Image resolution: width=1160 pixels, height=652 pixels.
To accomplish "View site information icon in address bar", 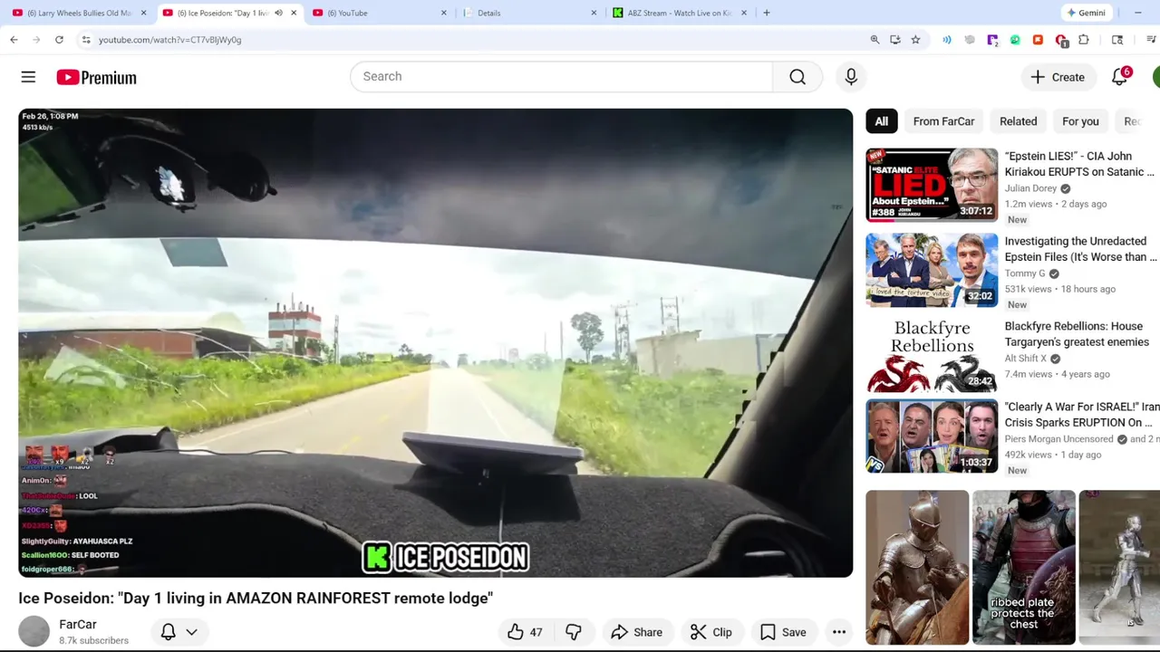I will click(86, 40).
